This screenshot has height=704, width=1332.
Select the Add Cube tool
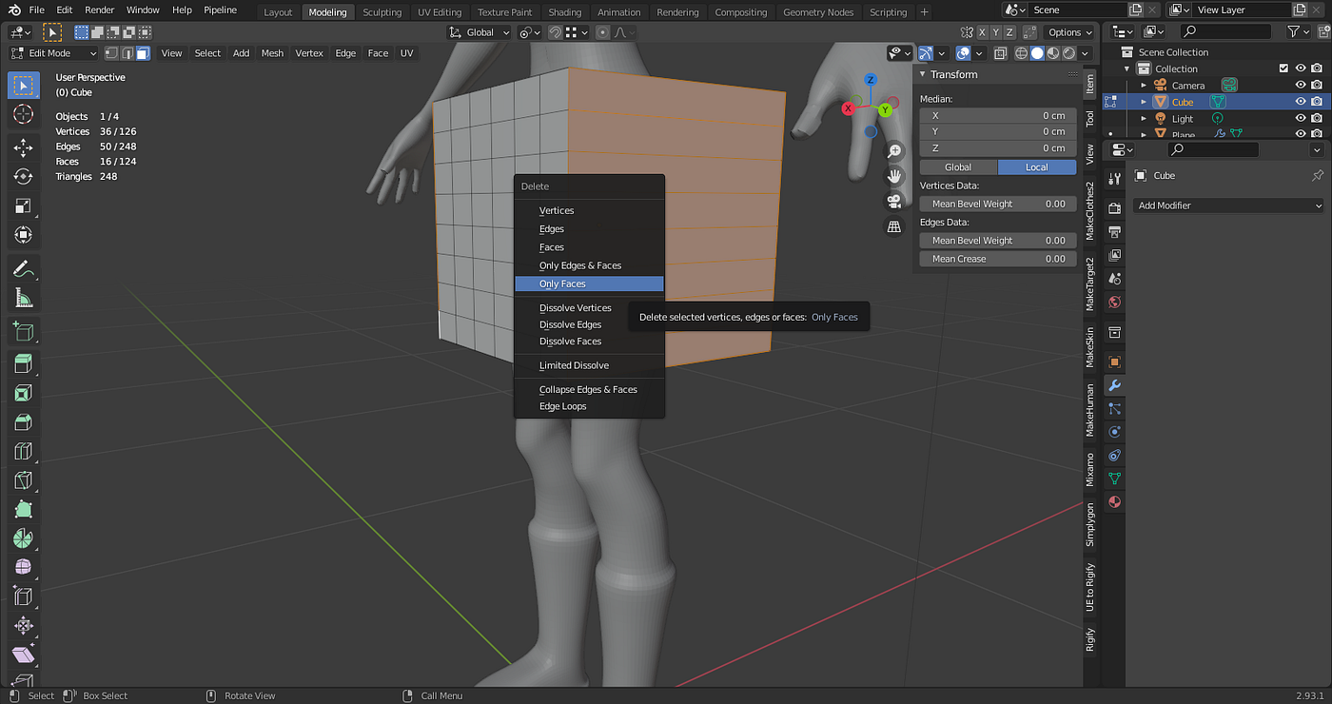click(x=24, y=332)
